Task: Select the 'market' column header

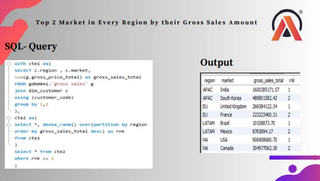Action: tap(227, 81)
